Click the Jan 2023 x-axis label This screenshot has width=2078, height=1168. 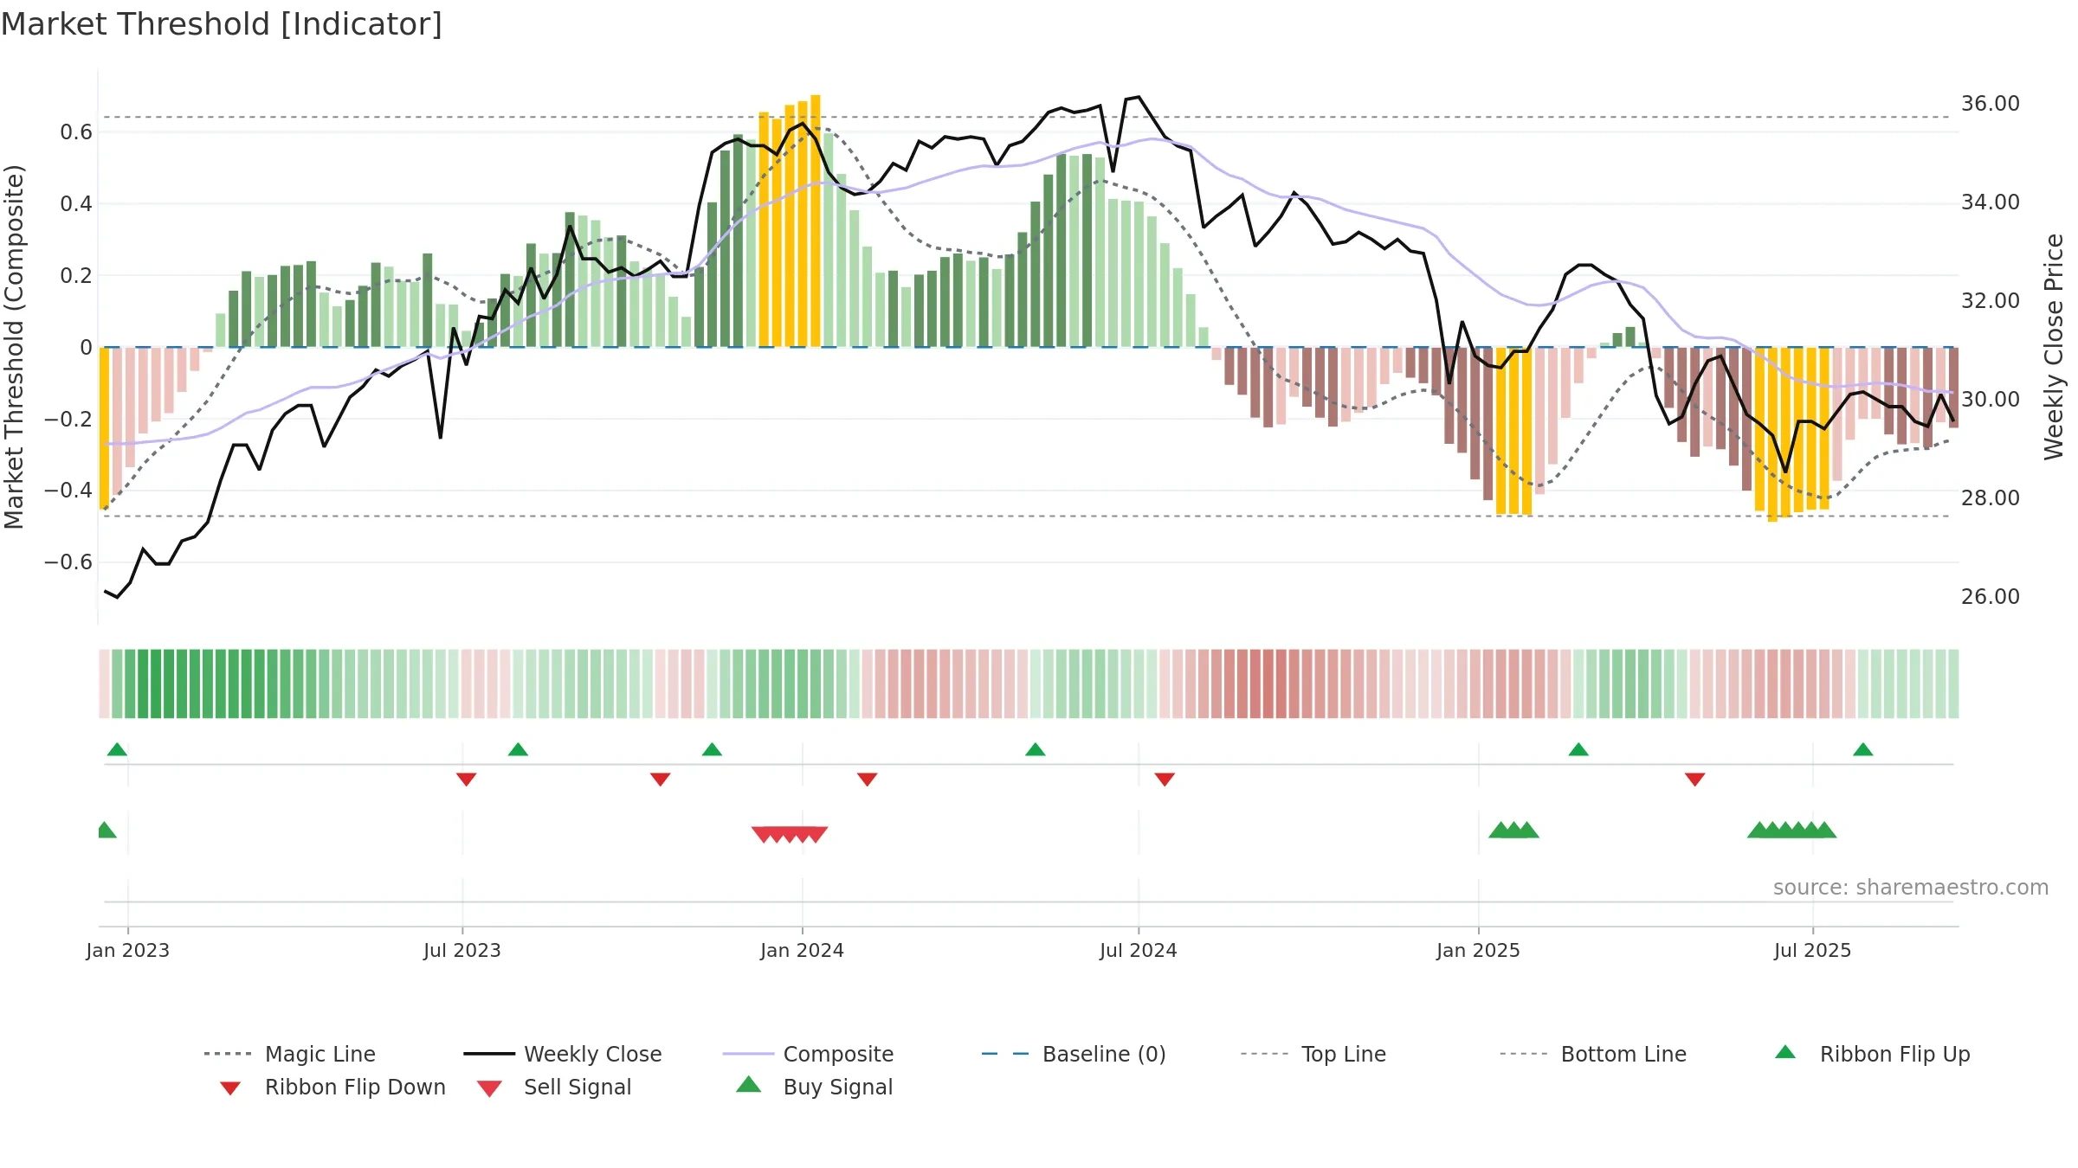[x=128, y=950]
